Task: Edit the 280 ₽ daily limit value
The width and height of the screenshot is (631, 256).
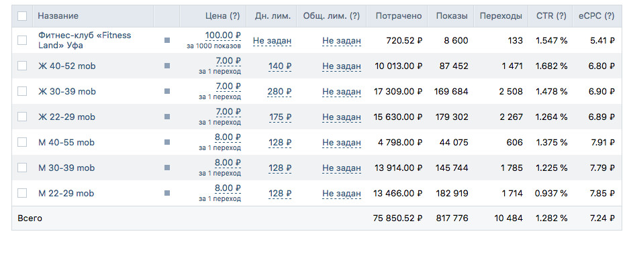Action: (280, 92)
